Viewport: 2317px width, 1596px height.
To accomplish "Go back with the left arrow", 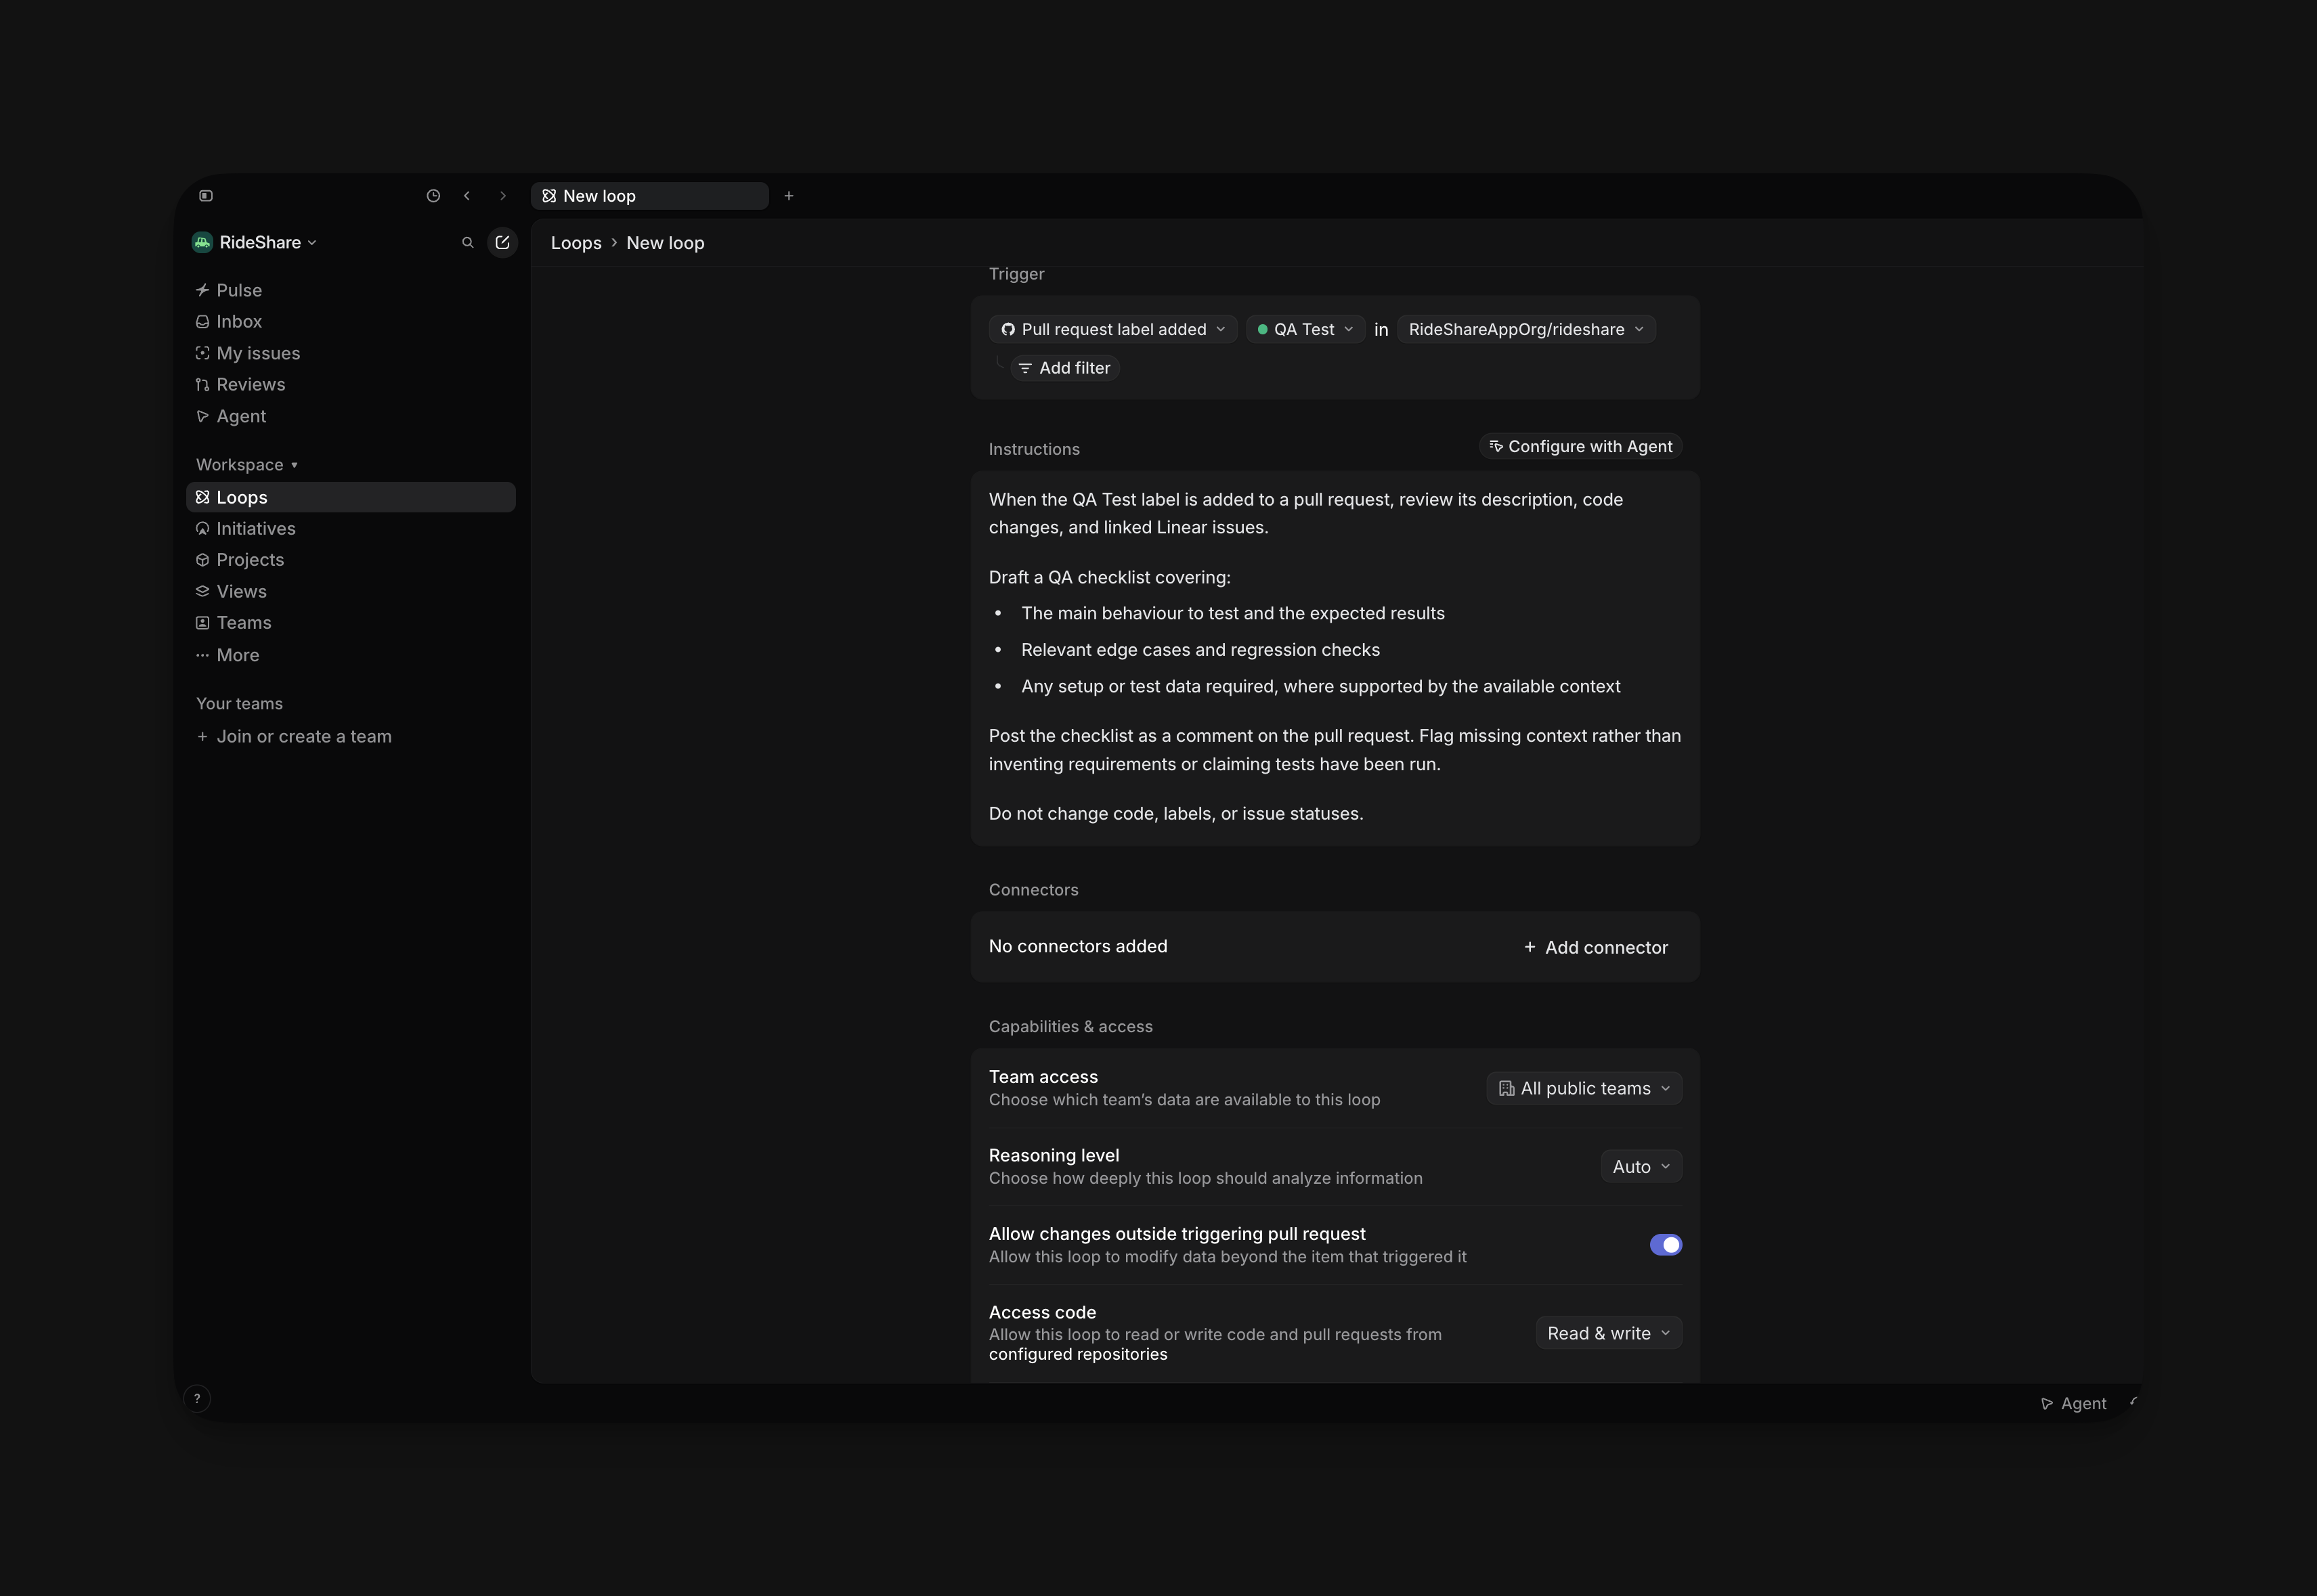I will tap(467, 196).
